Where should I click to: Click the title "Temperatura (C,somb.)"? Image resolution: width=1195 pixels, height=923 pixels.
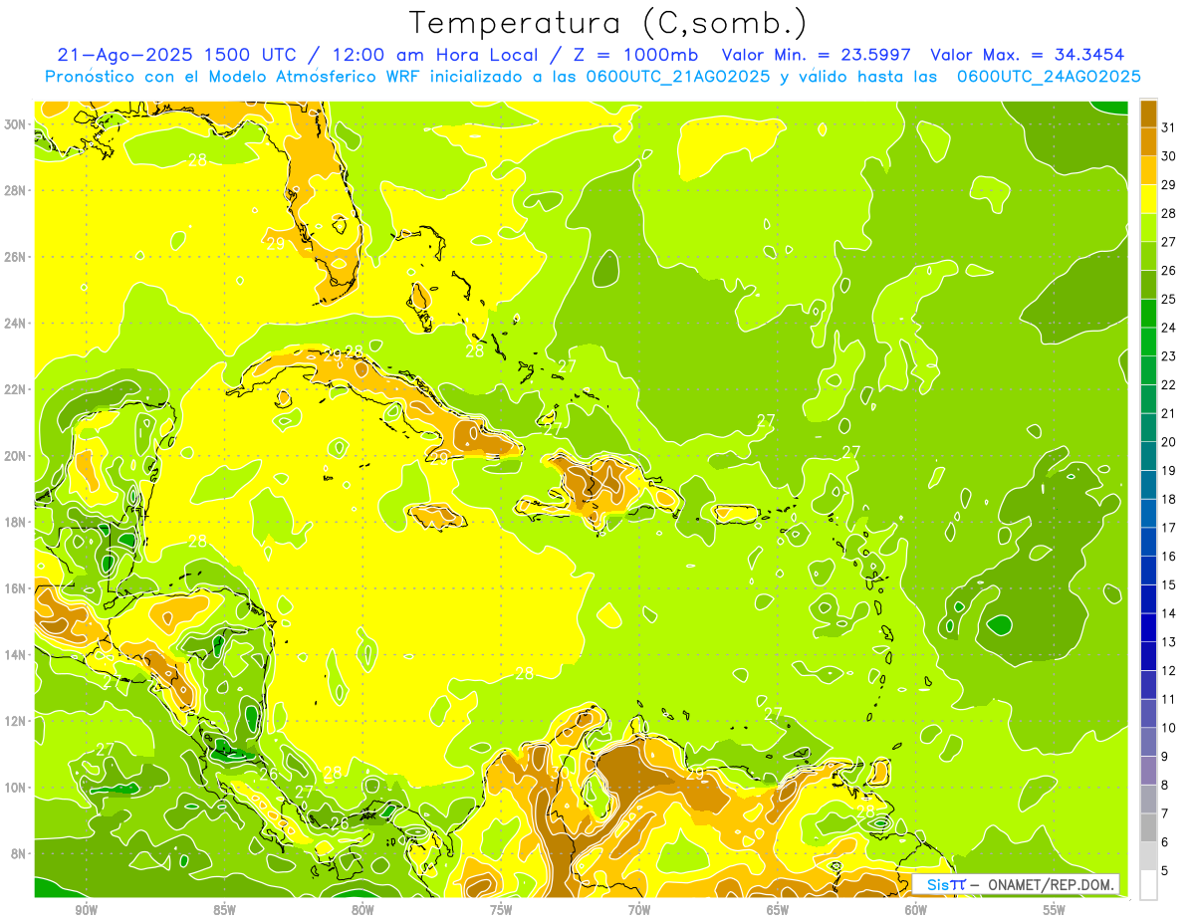coord(607,23)
